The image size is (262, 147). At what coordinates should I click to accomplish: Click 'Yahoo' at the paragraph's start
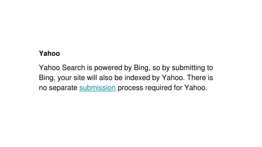click(49, 68)
